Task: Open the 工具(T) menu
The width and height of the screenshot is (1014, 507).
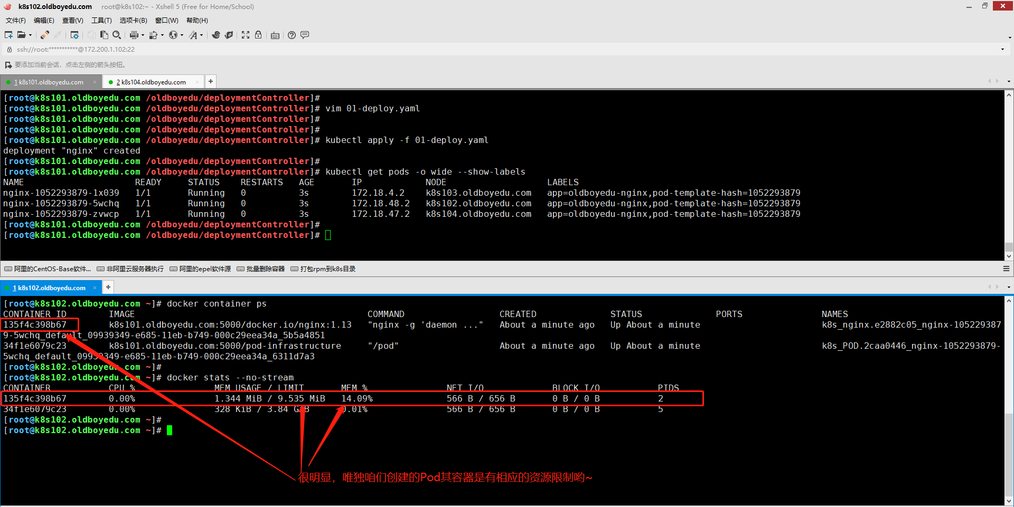Action: pos(101,21)
